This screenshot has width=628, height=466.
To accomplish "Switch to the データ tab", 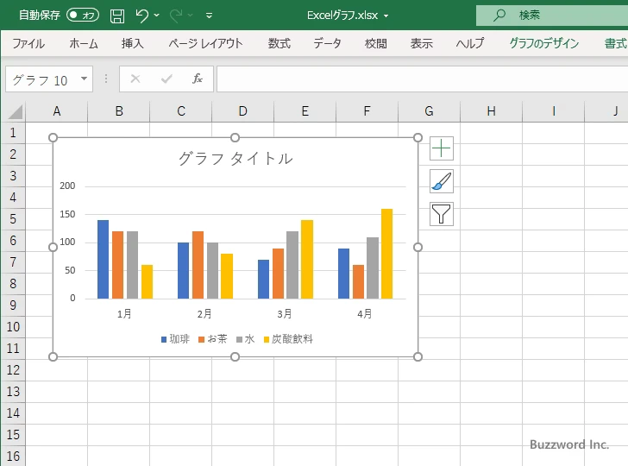I will pyautogui.click(x=327, y=43).
